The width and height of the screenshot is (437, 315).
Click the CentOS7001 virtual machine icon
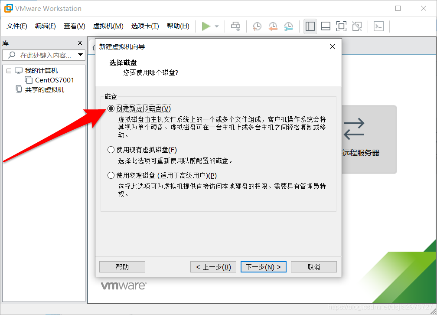[29, 80]
